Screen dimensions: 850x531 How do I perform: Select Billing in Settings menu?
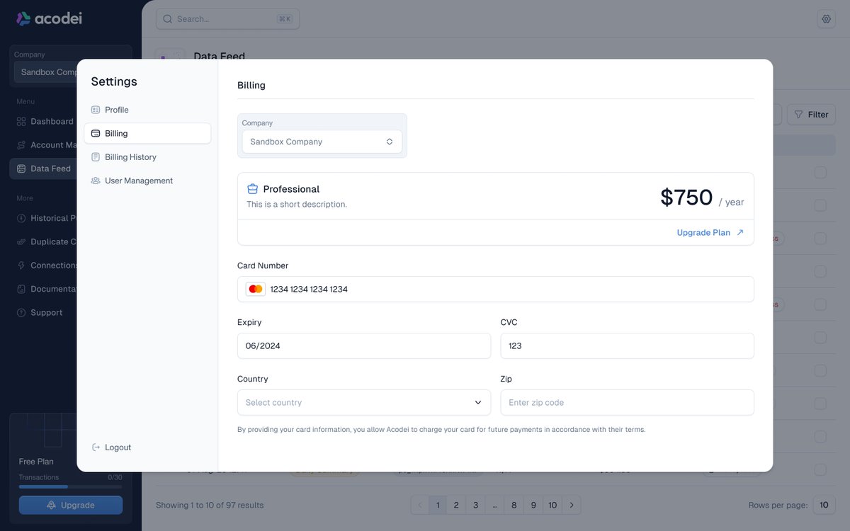tap(147, 133)
